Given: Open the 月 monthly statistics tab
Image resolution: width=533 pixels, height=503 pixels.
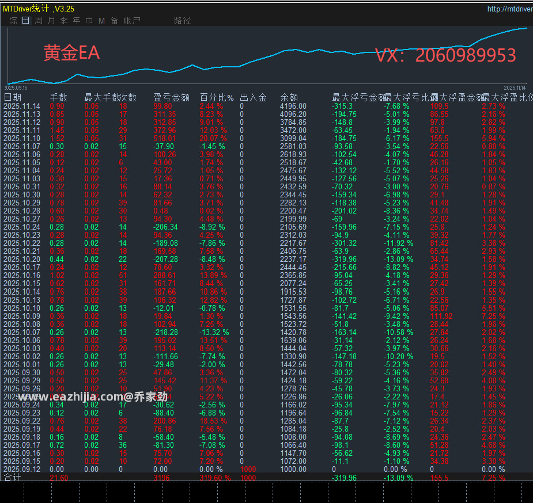Looking at the screenshot, I should 51,21.
